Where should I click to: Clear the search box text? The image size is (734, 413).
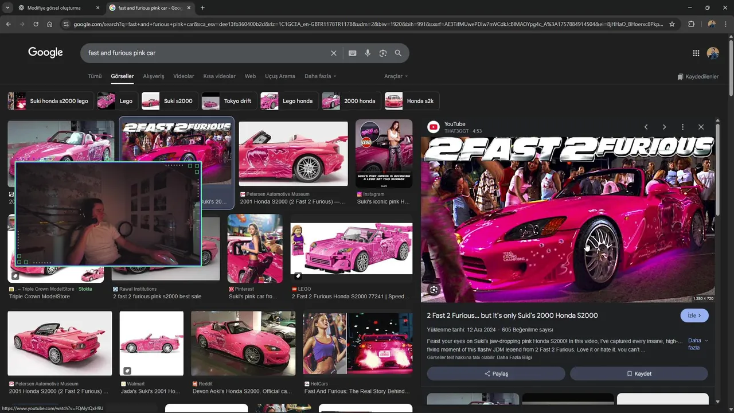tap(334, 53)
